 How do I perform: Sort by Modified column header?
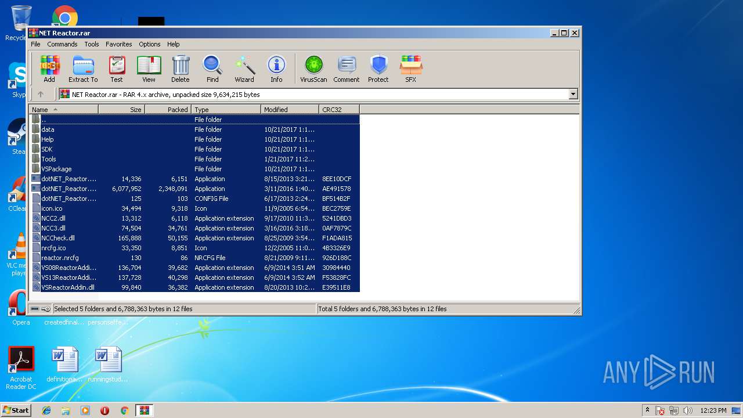pos(290,109)
